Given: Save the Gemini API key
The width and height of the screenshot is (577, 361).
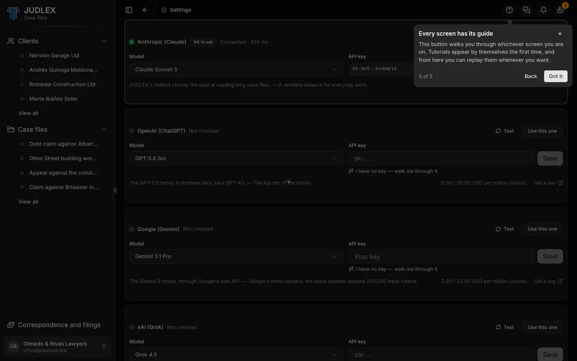Looking at the screenshot, I should pos(550,257).
